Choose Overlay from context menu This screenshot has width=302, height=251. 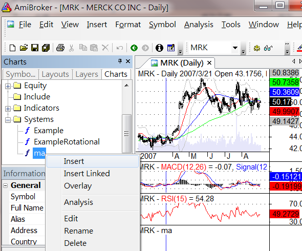point(93,186)
